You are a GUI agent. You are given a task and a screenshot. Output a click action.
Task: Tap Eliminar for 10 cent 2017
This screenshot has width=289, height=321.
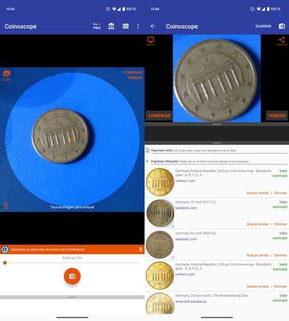coord(281,224)
